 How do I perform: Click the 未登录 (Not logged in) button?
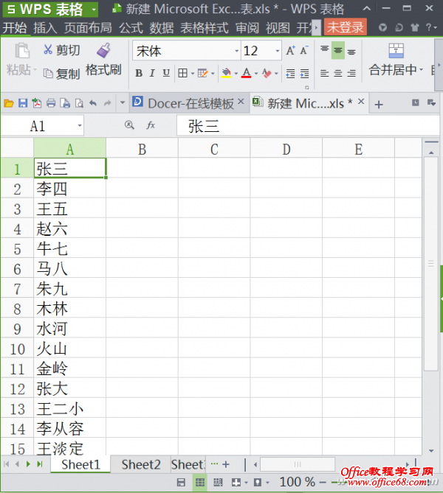[345, 28]
